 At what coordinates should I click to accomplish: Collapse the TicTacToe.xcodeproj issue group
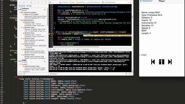pos(20,12)
